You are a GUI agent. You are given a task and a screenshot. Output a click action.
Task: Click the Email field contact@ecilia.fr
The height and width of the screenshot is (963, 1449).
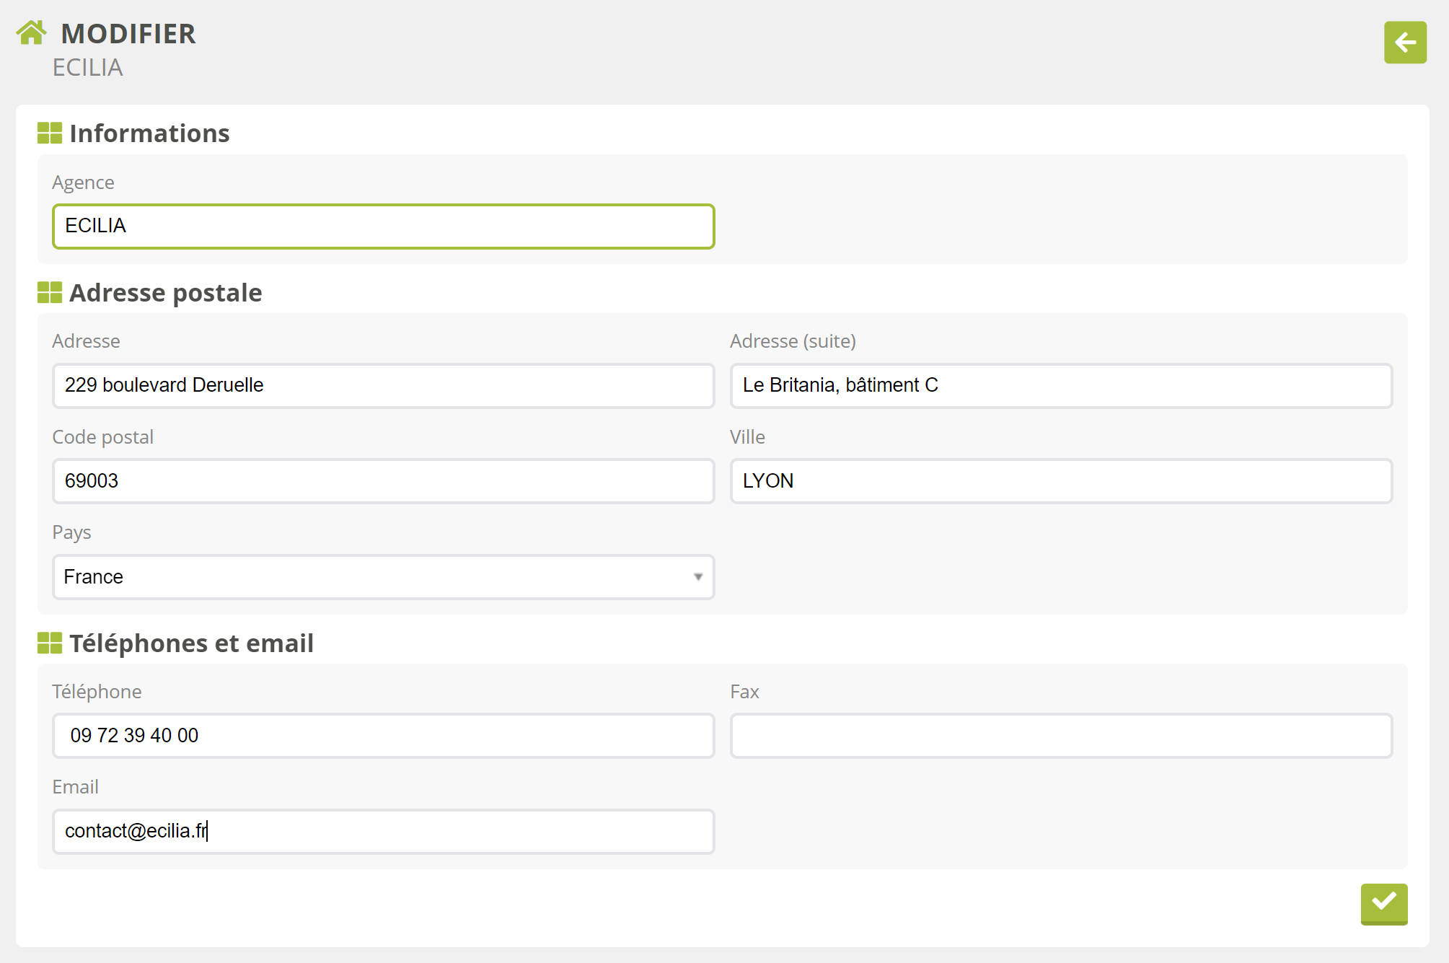pos(383,832)
